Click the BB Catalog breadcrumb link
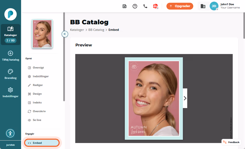This screenshot has height=149, width=245. tap(96, 30)
